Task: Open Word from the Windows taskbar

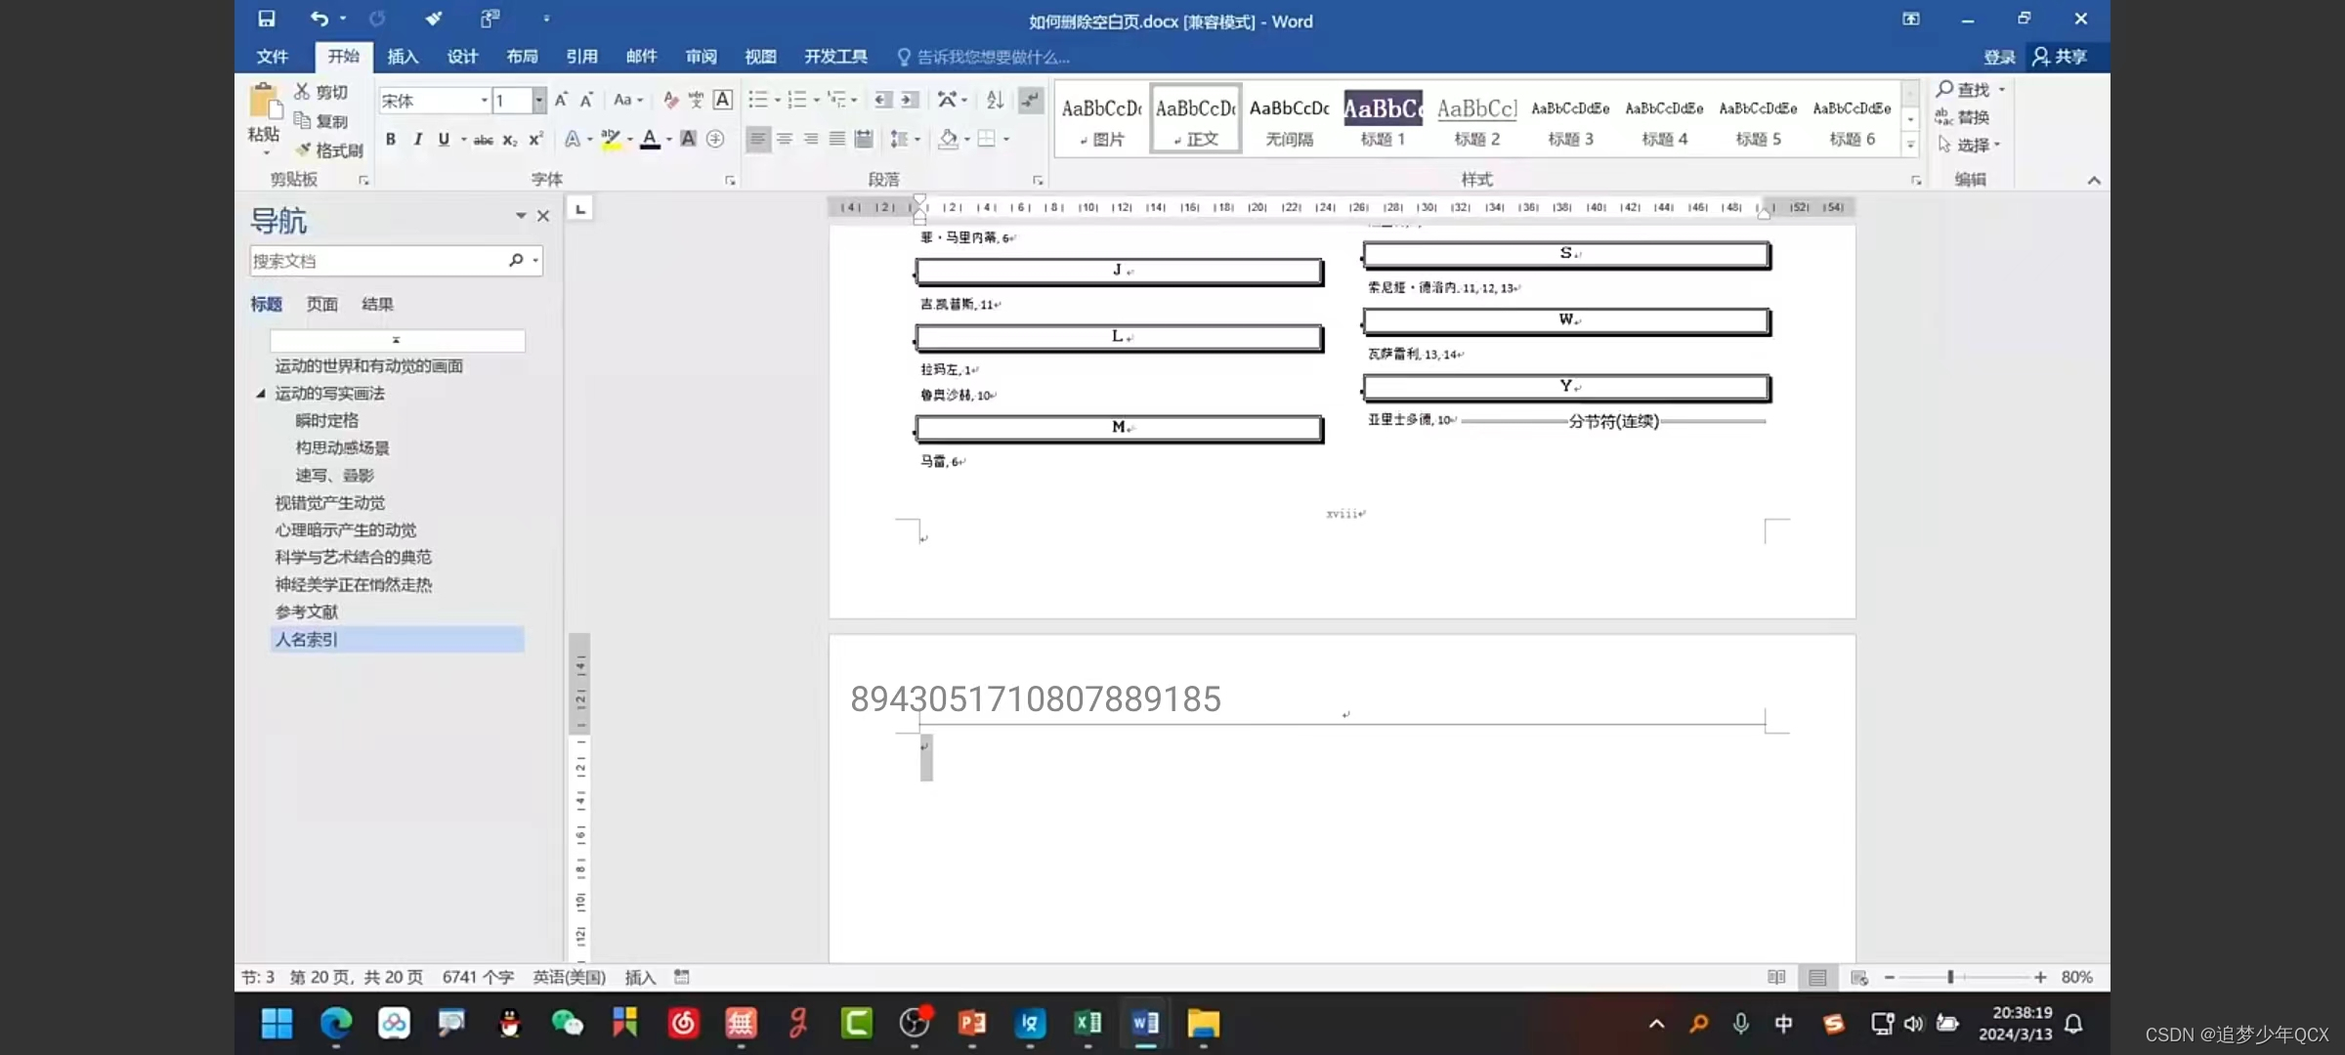Action: tap(1145, 1023)
